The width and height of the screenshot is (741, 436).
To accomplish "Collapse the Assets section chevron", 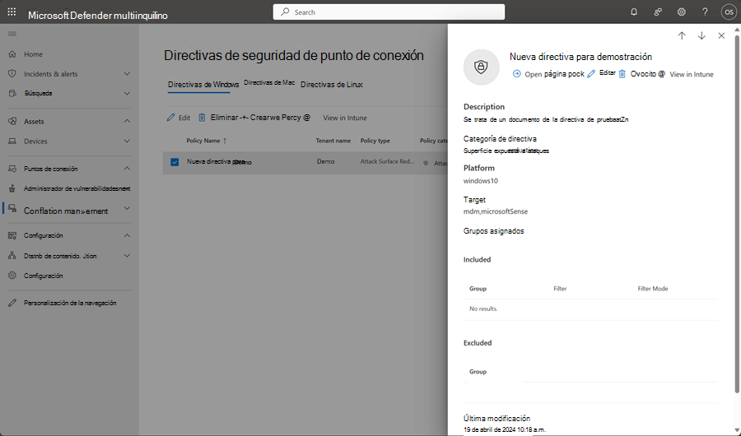I will (x=127, y=121).
